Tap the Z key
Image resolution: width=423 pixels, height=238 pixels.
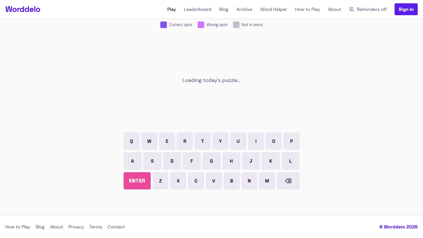pyautogui.click(x=160, y=181)
